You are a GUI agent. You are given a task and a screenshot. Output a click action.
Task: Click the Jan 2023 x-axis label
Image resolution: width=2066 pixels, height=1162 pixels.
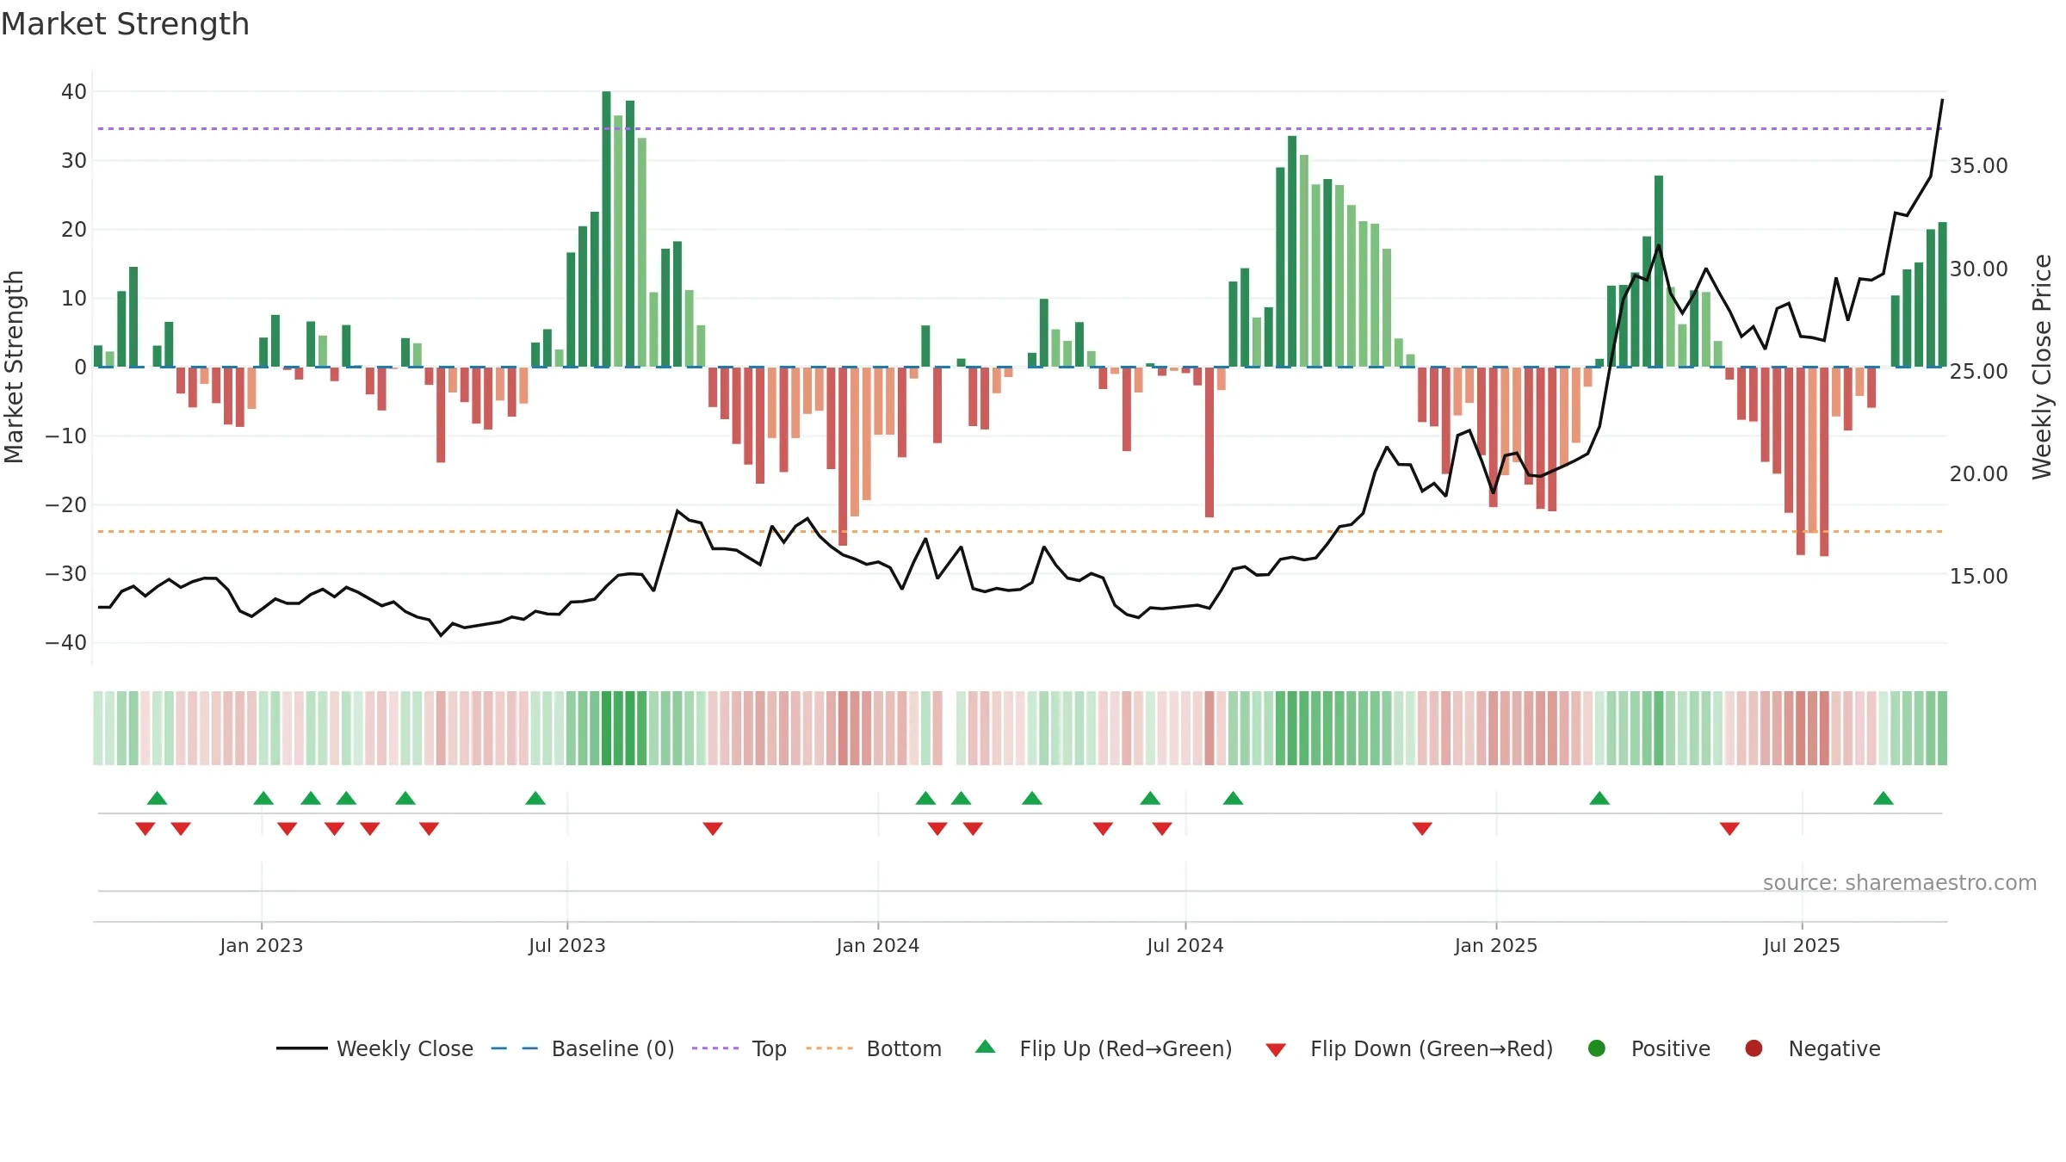click(x=262, y=946)
